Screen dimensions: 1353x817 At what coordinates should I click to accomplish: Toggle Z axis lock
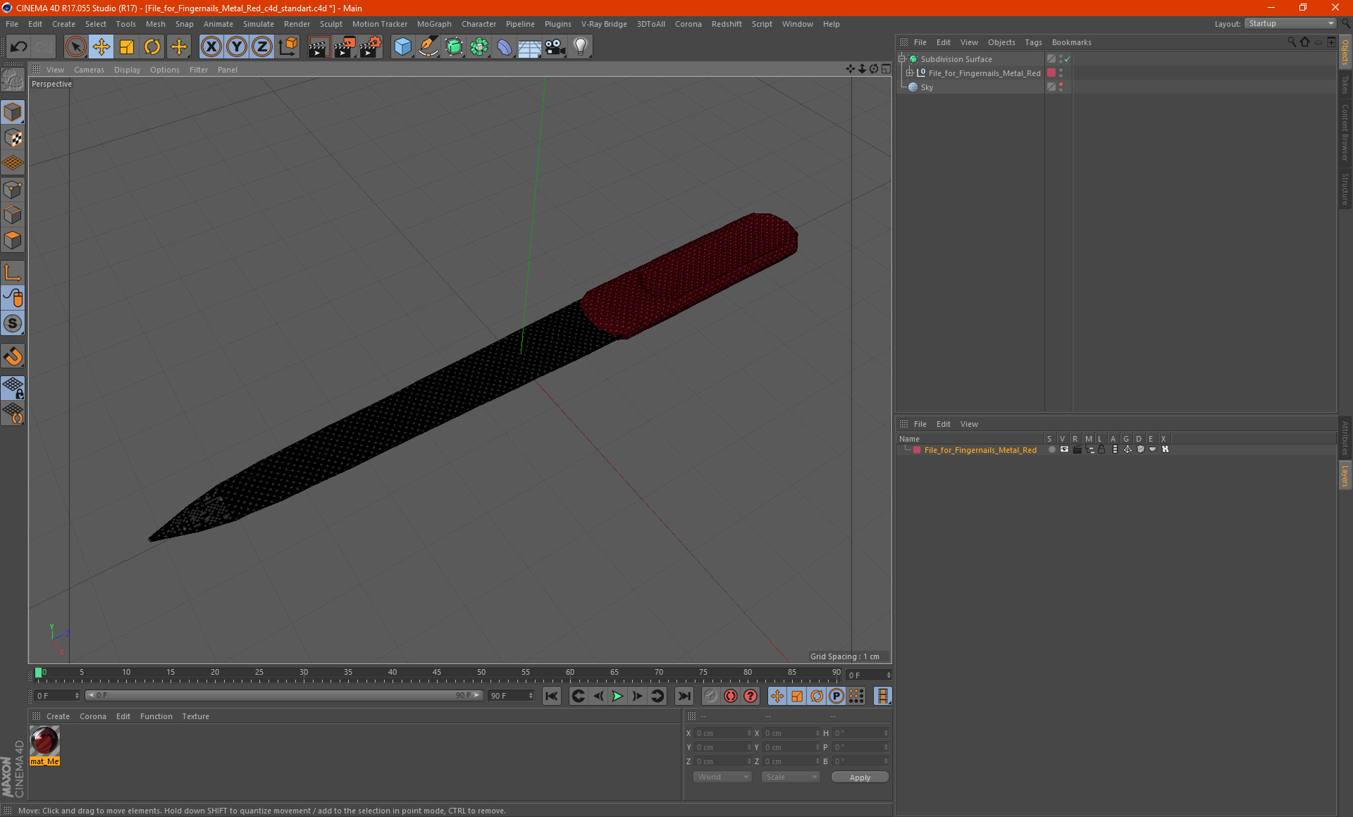pyautogui.click(x=262, y=47)
